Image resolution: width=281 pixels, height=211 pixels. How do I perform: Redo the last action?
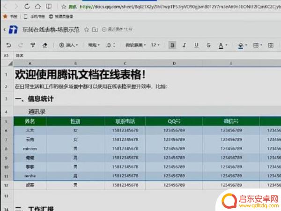coord(21,45)
